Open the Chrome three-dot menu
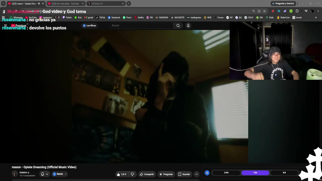The width and height of the screenshot is (322, 181). pyautogui.click(x=318, y=11)
